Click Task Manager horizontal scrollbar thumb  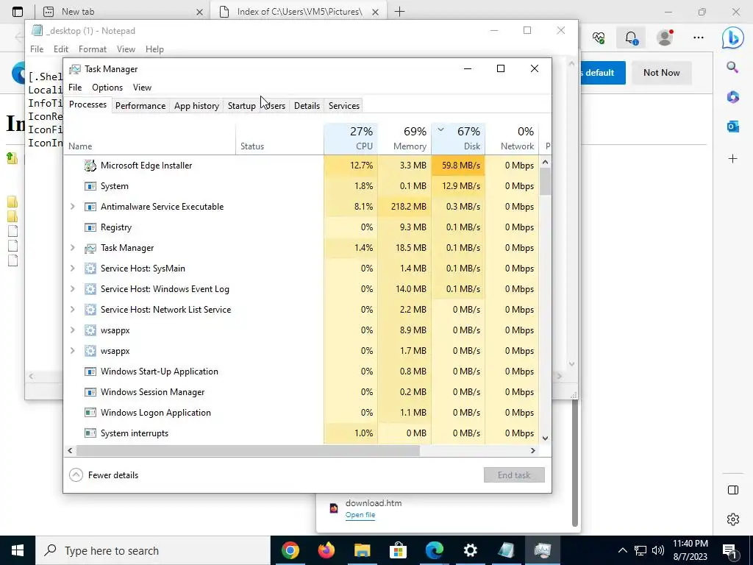(x=248, y=451)
